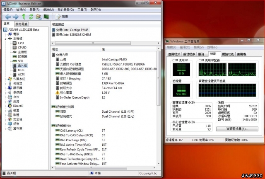Click the 組態 config icon in tree
Viewport: 265px width, 179px height.
click(10, 124)
